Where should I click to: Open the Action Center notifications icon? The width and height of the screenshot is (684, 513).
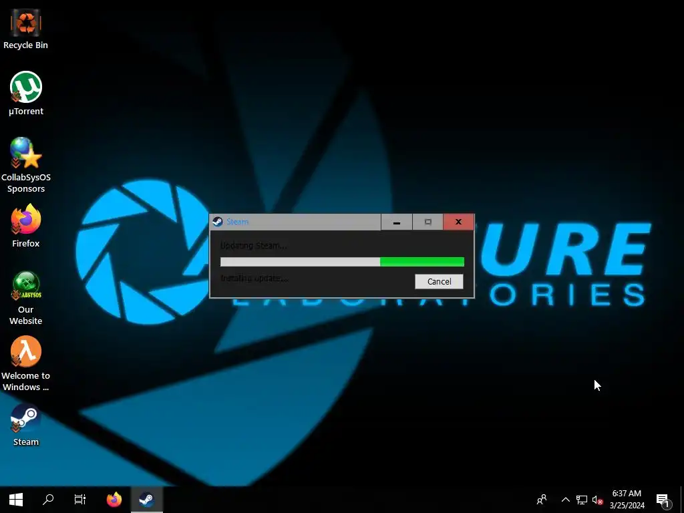tap(663, 500)
